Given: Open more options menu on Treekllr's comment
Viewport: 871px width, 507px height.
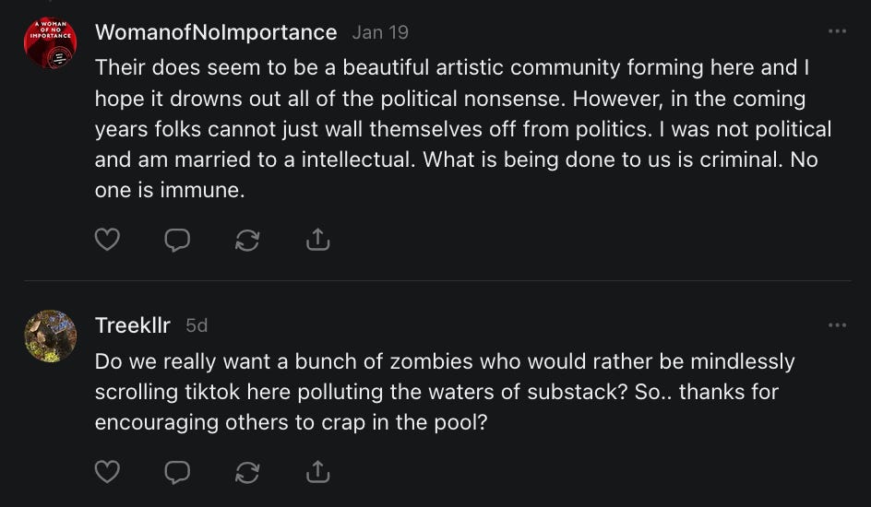Looking at the screenshot, I should tap(837, 324).
